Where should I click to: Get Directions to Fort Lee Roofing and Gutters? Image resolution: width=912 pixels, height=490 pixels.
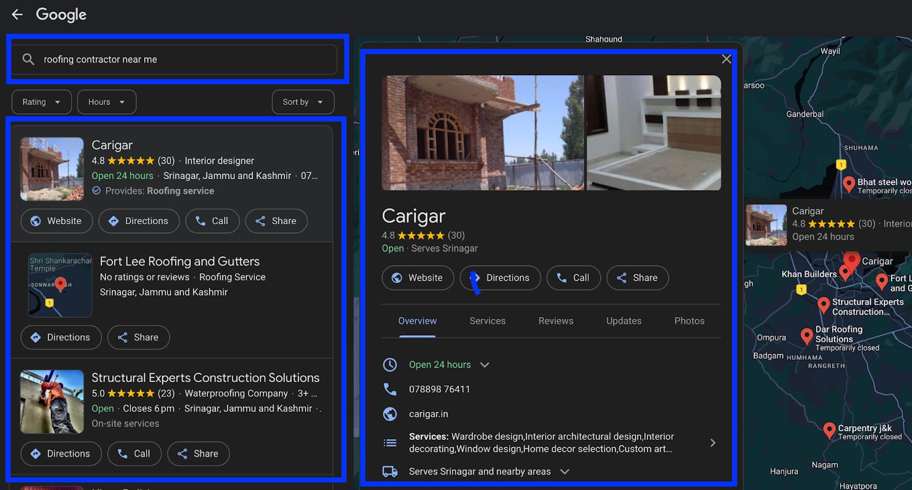(61, 338)
